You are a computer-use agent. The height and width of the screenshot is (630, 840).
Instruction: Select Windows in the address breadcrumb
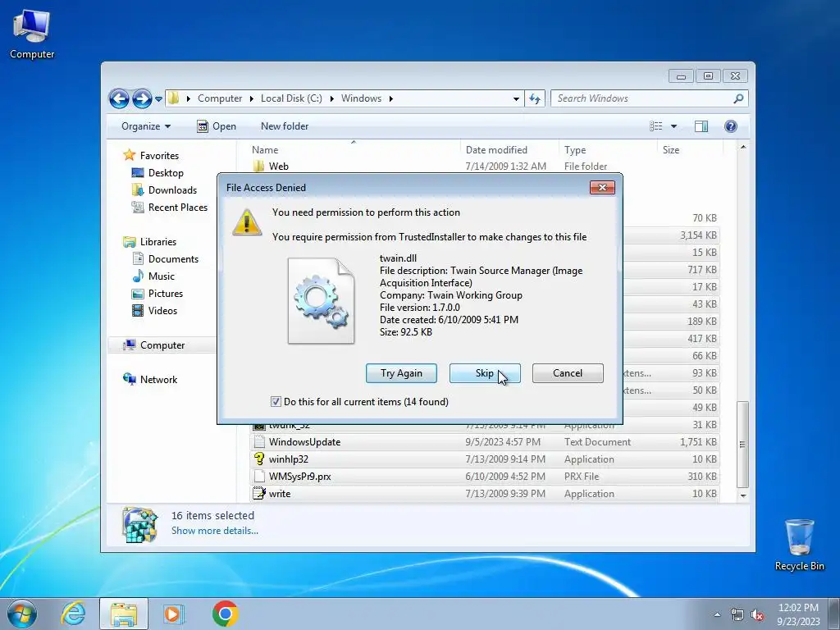(361, 98)
